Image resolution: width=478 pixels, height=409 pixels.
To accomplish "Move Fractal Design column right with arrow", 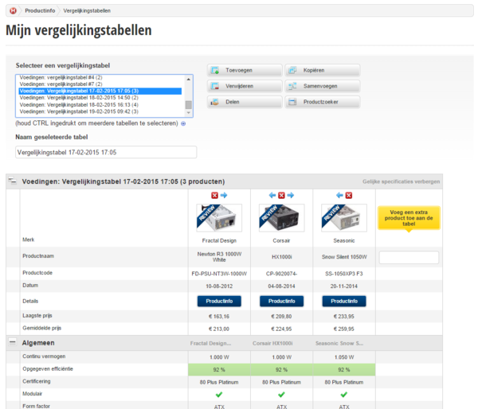I will (224, 195).
